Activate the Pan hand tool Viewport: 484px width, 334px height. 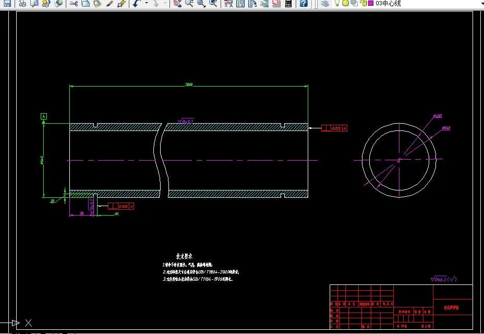tap(177, 4)
